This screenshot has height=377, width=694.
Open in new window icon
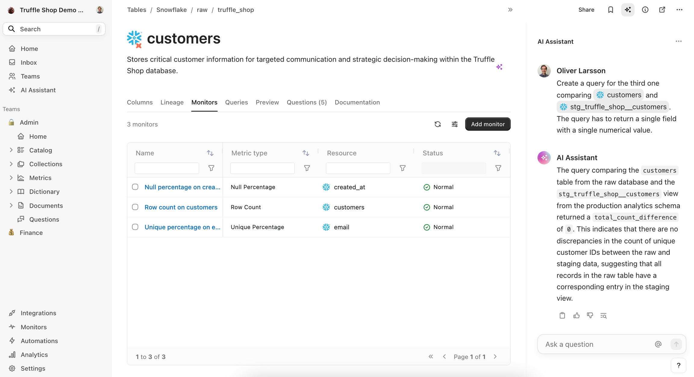[x=662, y=10]
